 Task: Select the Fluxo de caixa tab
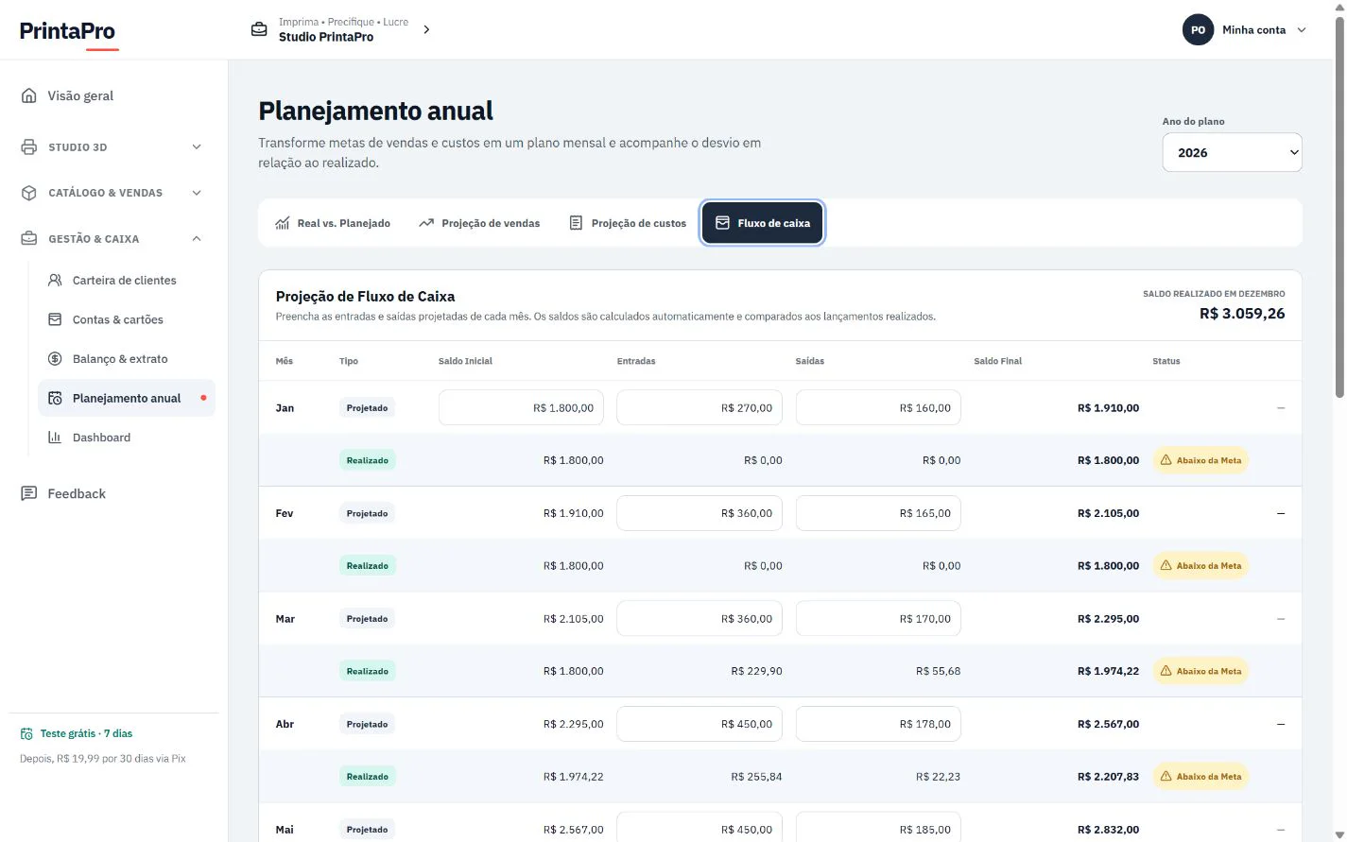(763, 223)
